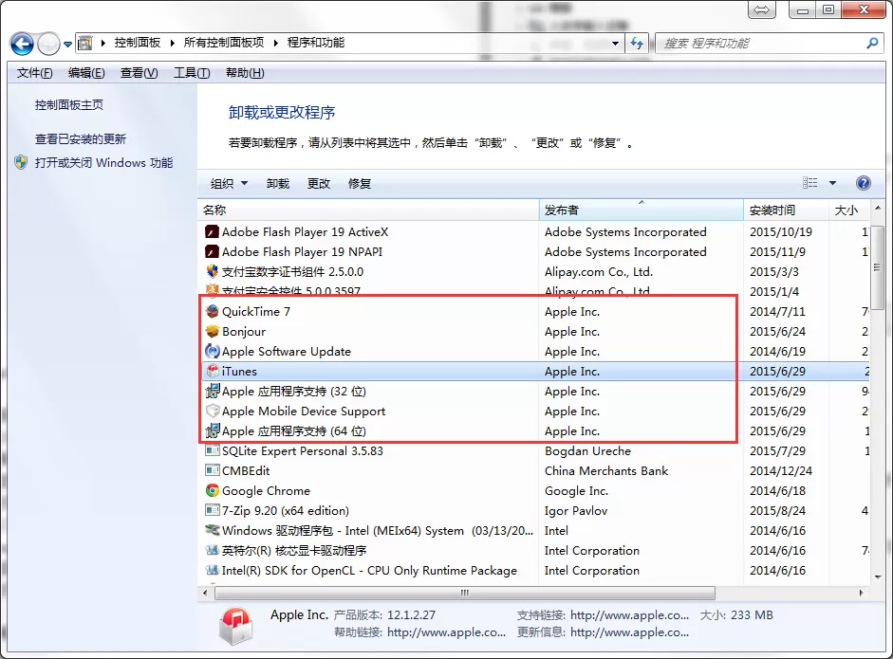Viewport: 893px width, 659px height.
Task: Click the 卸载 toolbar button
Action: pyautogui.click(x=278, y=183)
